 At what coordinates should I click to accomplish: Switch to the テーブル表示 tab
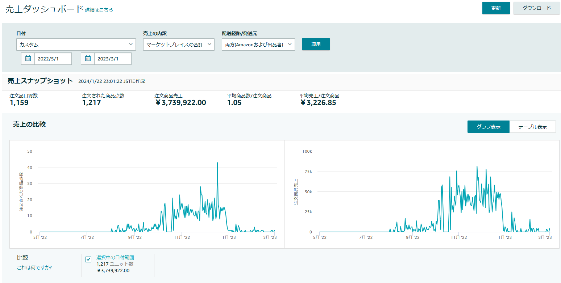tap(532, 127)
